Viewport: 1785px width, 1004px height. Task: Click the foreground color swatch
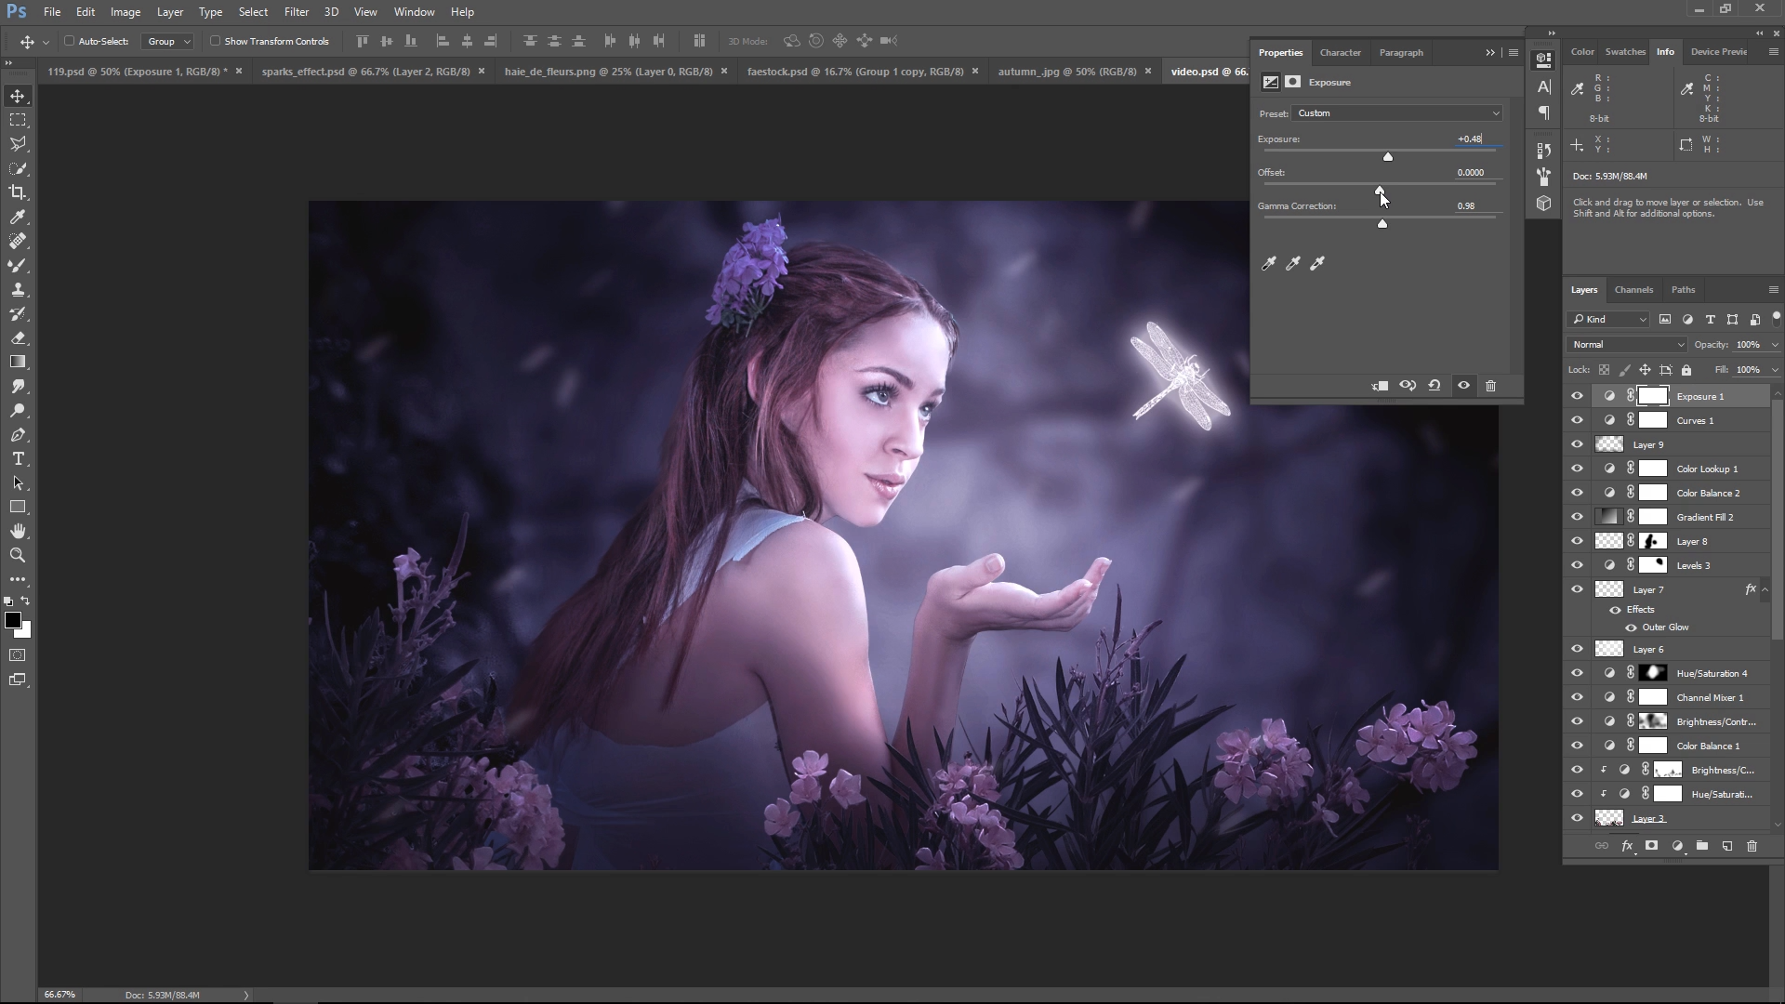pyautogui.click(x=12, y=621)
